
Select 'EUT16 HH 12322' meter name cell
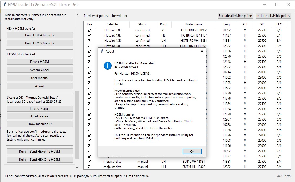[x=194, y=167]
